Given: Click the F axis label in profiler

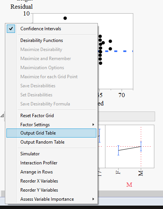Looking at the screenshot, I should [118, 172].
